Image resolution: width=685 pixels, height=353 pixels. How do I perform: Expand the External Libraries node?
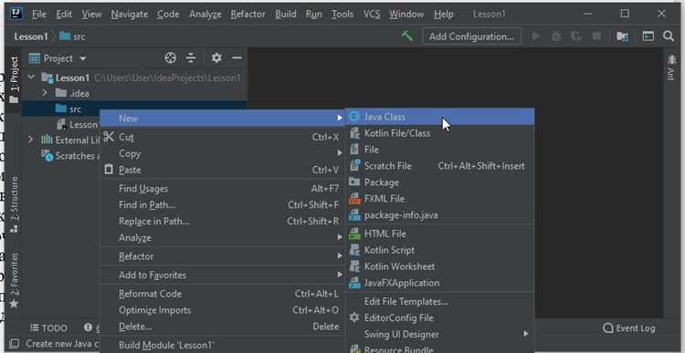pyautogui.click(x=31, y=140)
